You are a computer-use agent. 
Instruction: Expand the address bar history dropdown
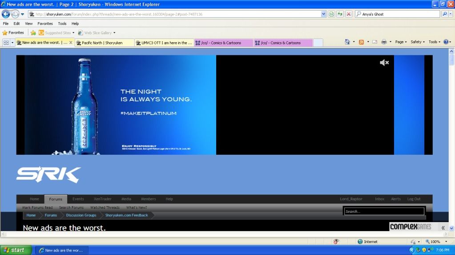click(x=323, y=14)
